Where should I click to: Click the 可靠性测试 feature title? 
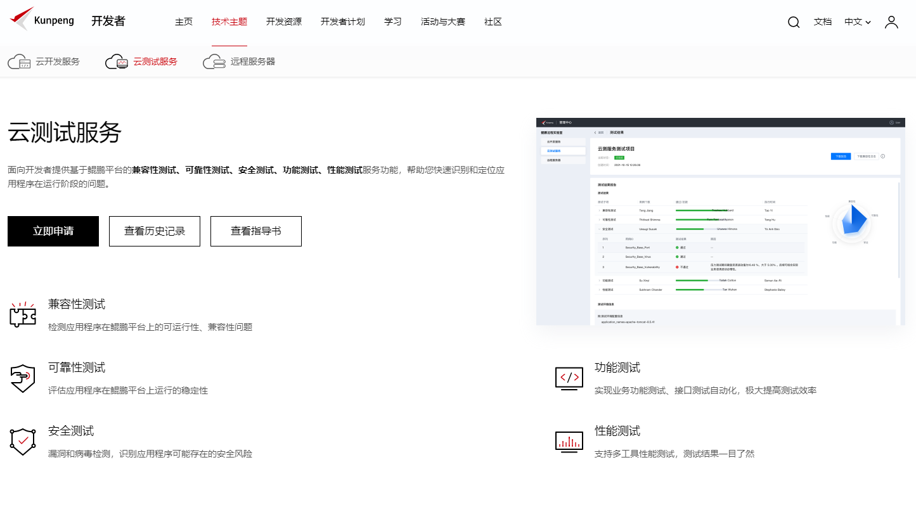pyautogui.click(x=77, y=368)
